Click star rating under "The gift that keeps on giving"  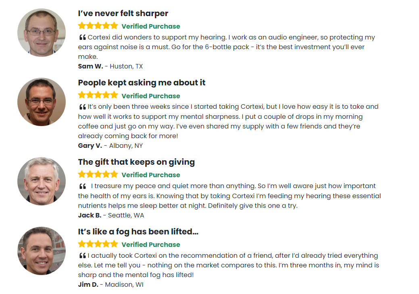point(98,175)
